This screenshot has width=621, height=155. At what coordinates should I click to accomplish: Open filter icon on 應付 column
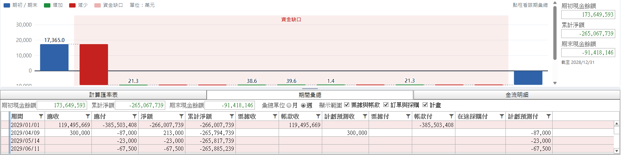tap(135, 116)
